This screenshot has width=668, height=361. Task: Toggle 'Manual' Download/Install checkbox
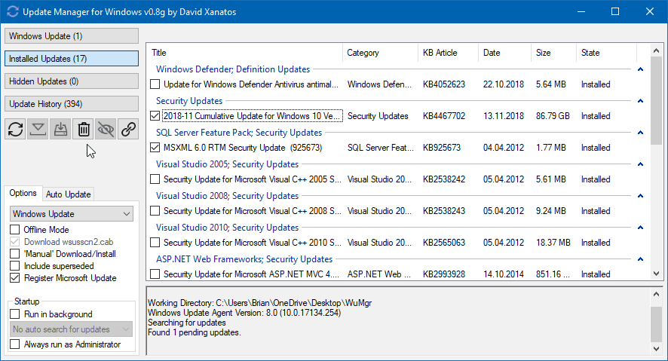point(15,254)
